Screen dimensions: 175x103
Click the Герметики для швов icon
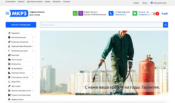tap(9, 51)
